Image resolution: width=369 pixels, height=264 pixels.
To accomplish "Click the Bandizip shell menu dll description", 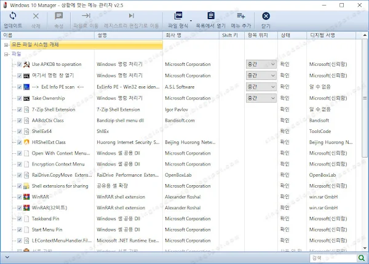I will (x=121, y=121).
